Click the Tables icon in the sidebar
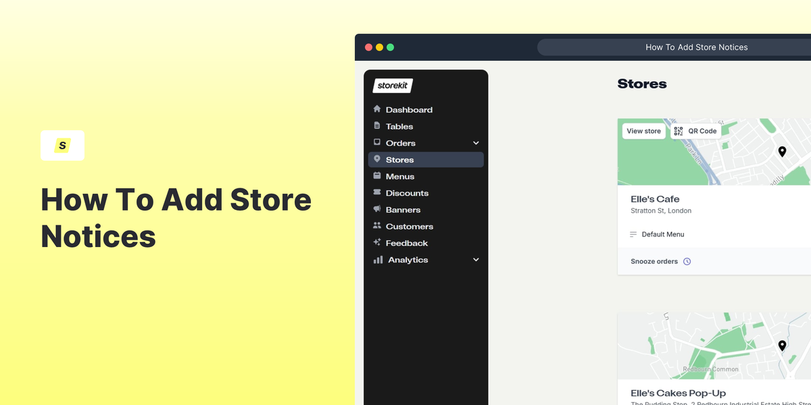 pos(378,126)
